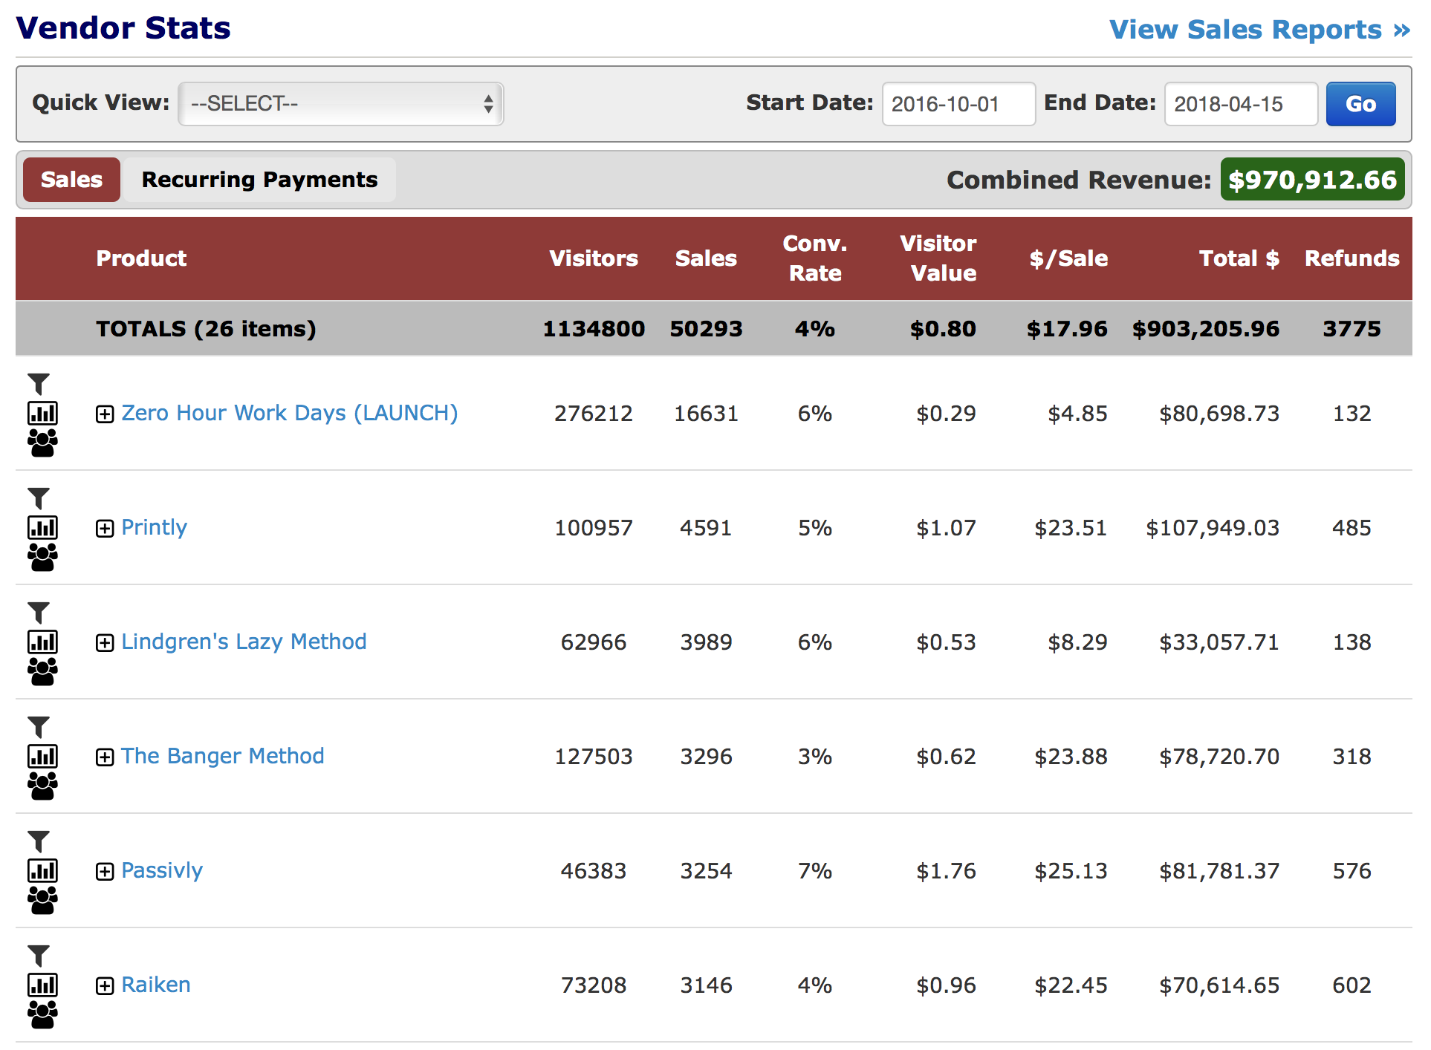1431x1050 pixels.
Task: Open bar chart stats for The Banger Method
Action: pyautogui.click(x=42, y=757)
